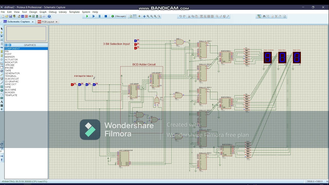329x185 pixels.
Task: Select ACTUATOR in the graphics list
Action: click(x=26, y=60)
